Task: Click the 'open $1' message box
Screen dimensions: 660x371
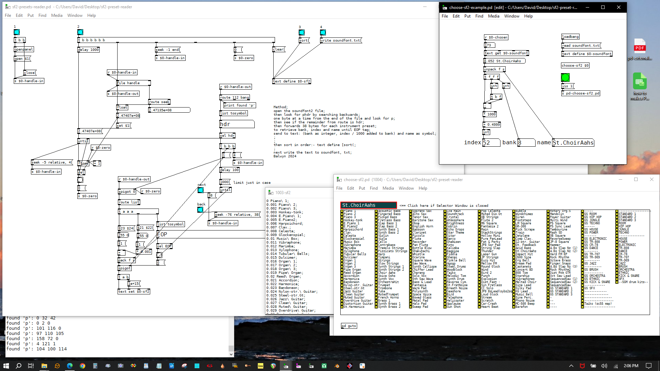Action: 22,59
